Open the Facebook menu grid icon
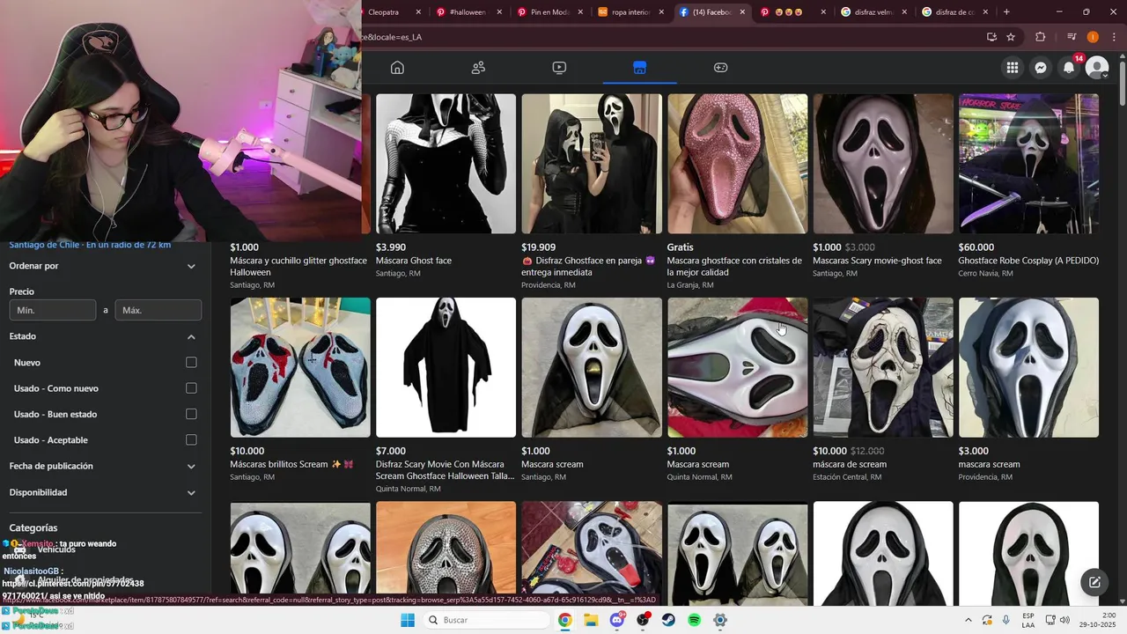 coord(1013,68)
